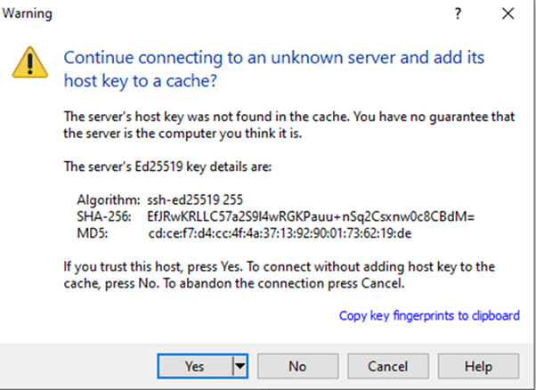The height and width of the screenshot is (390, 536).
Task: Abandon the connection with Cancel
Action: pyautogui.click(x=388, y=367)
